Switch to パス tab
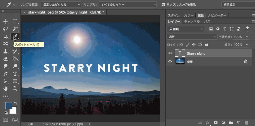The image size is (255, 126). tap(207, 22)
